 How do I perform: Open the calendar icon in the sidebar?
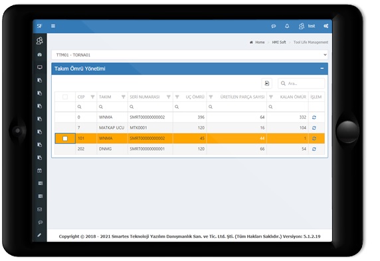(x=39, y=171)
